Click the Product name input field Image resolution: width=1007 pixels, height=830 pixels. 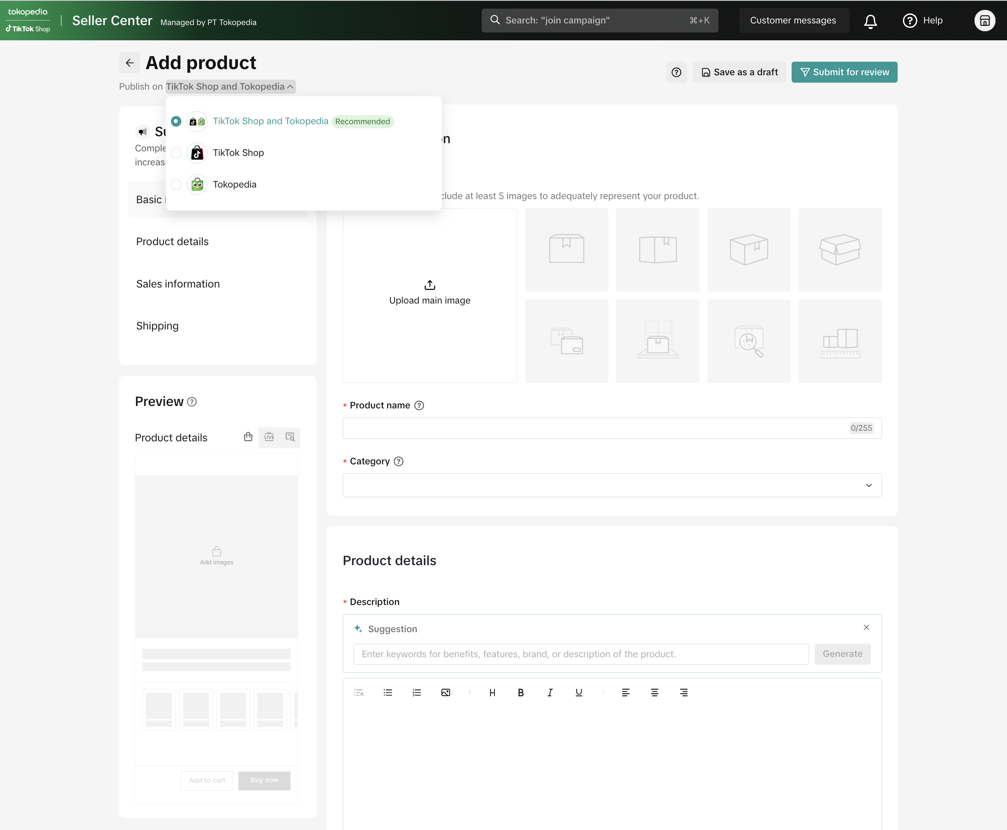click(x=595, y=428)
